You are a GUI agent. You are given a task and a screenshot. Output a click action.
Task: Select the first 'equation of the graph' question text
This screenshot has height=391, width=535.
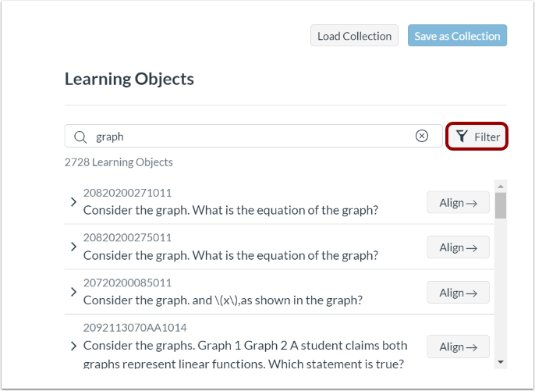(230, 210)
